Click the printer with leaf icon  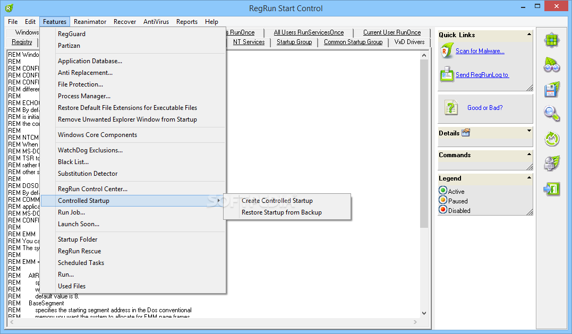pos(552,163)
